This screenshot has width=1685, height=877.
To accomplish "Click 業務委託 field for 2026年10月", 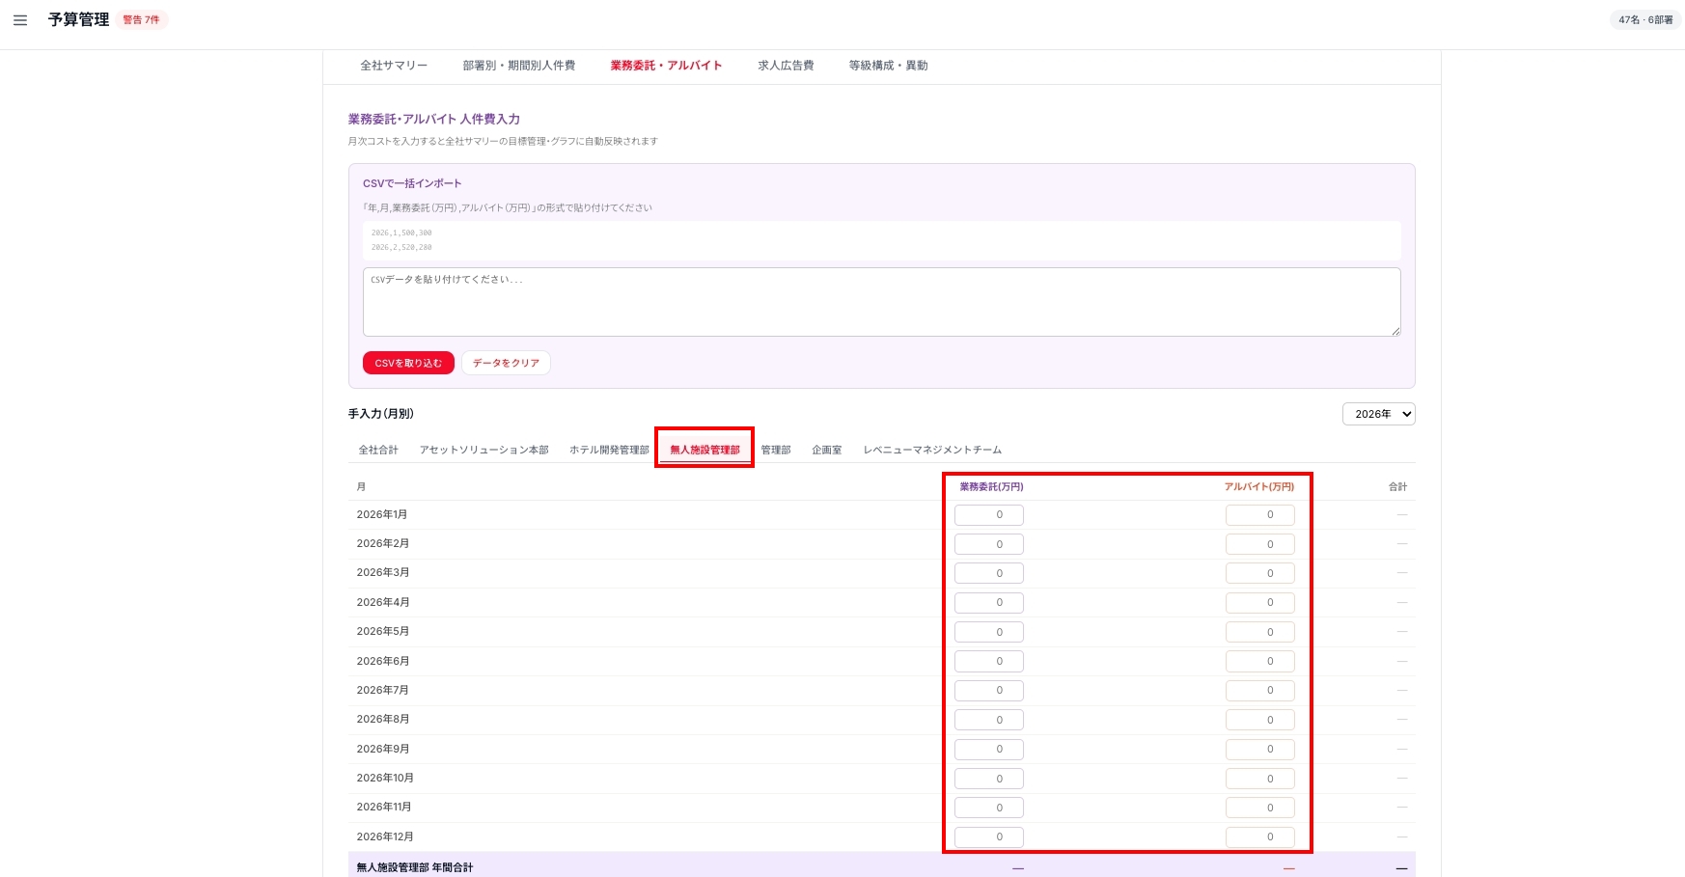I will click(989, 779).
